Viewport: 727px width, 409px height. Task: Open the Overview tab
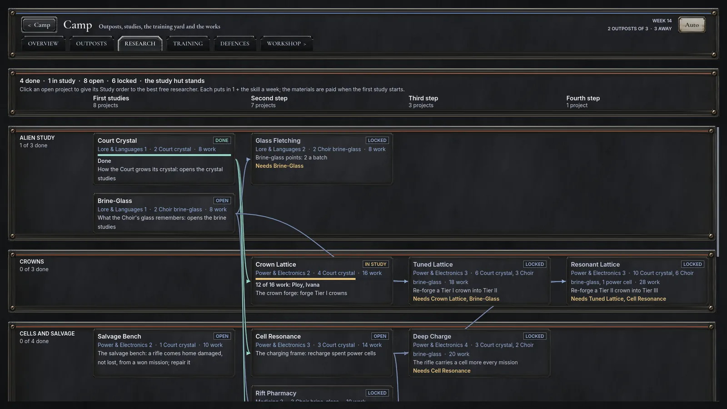(x=43, y=44)
